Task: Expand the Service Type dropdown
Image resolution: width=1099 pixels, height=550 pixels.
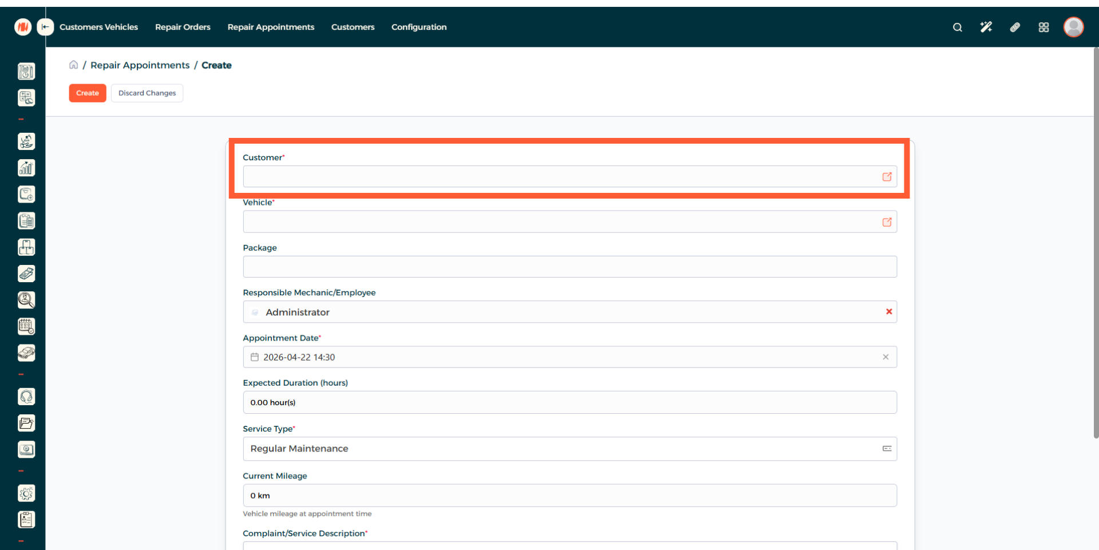Action: (887, 449)
